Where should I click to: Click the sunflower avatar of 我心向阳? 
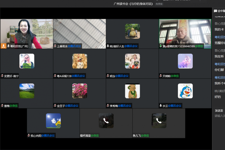click(x=53, y=121)
